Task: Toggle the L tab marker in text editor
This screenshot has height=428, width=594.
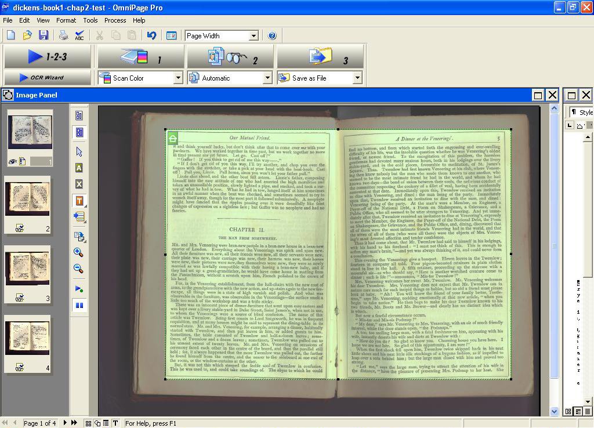Action: tap(570, 125)
